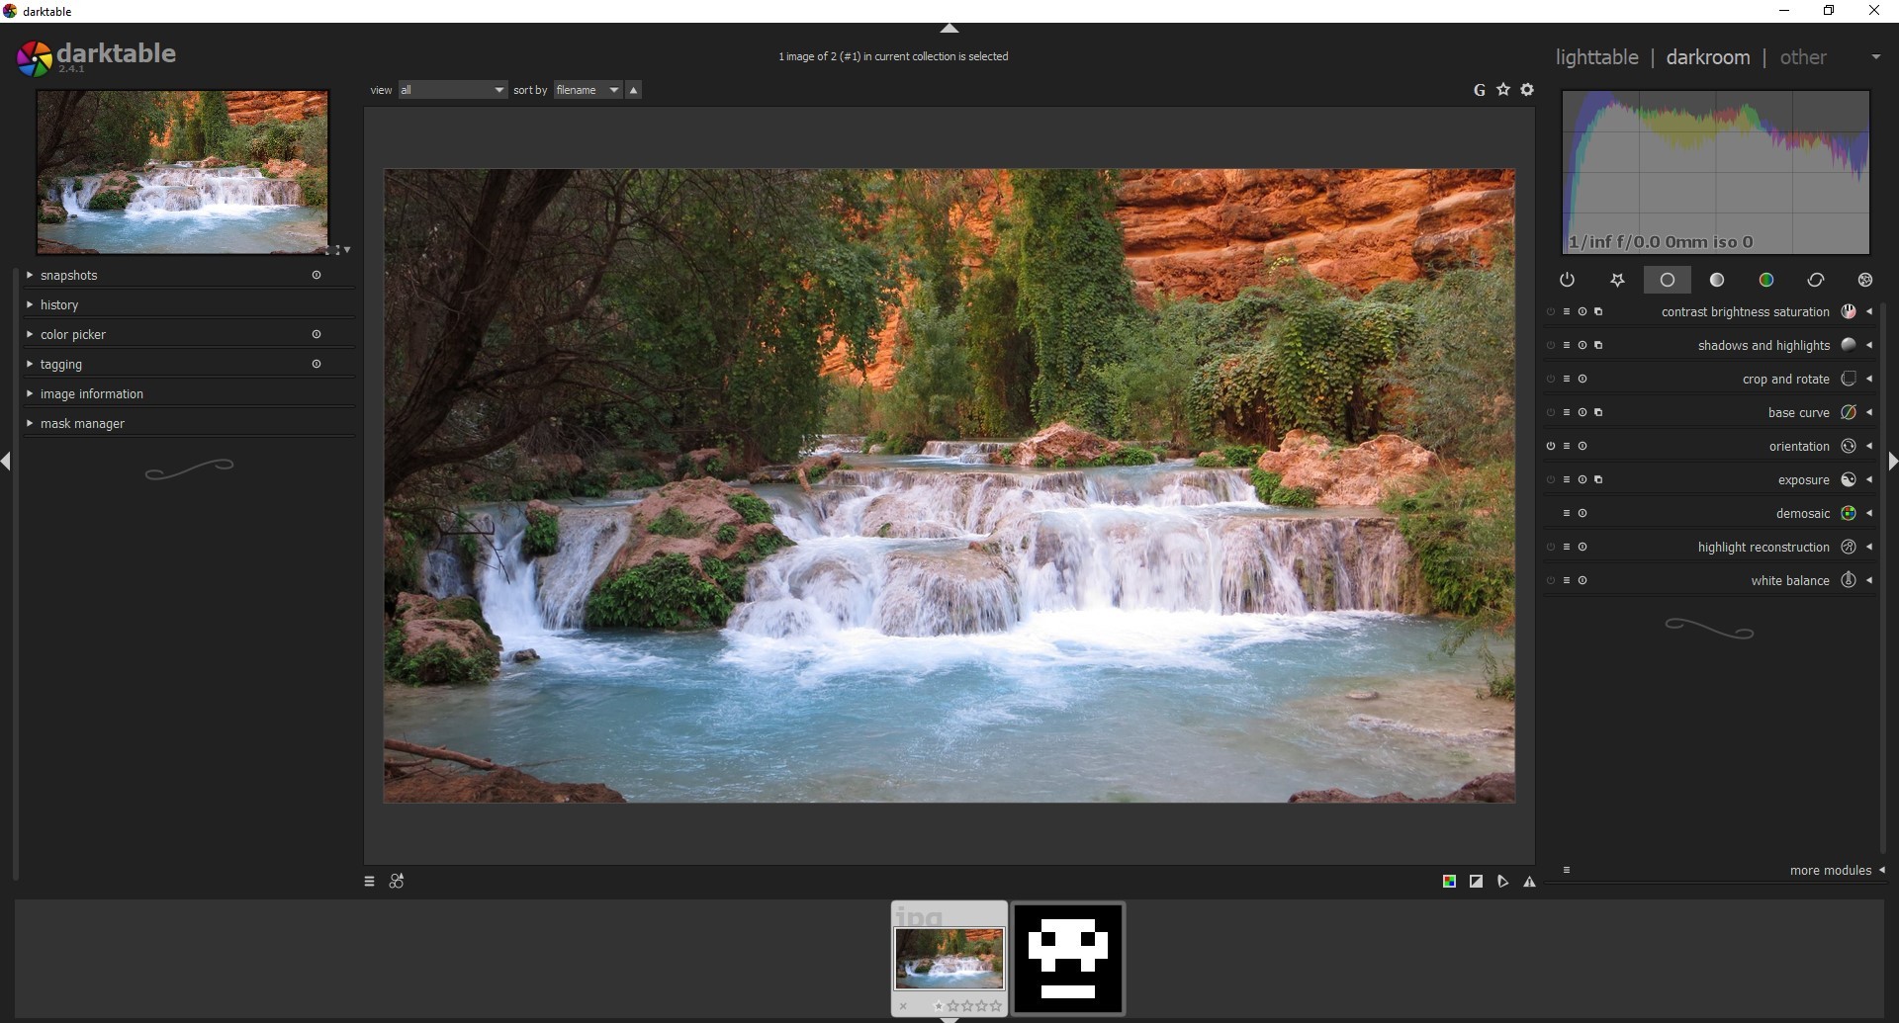Enable contrast brightness saturation module

1551,312
